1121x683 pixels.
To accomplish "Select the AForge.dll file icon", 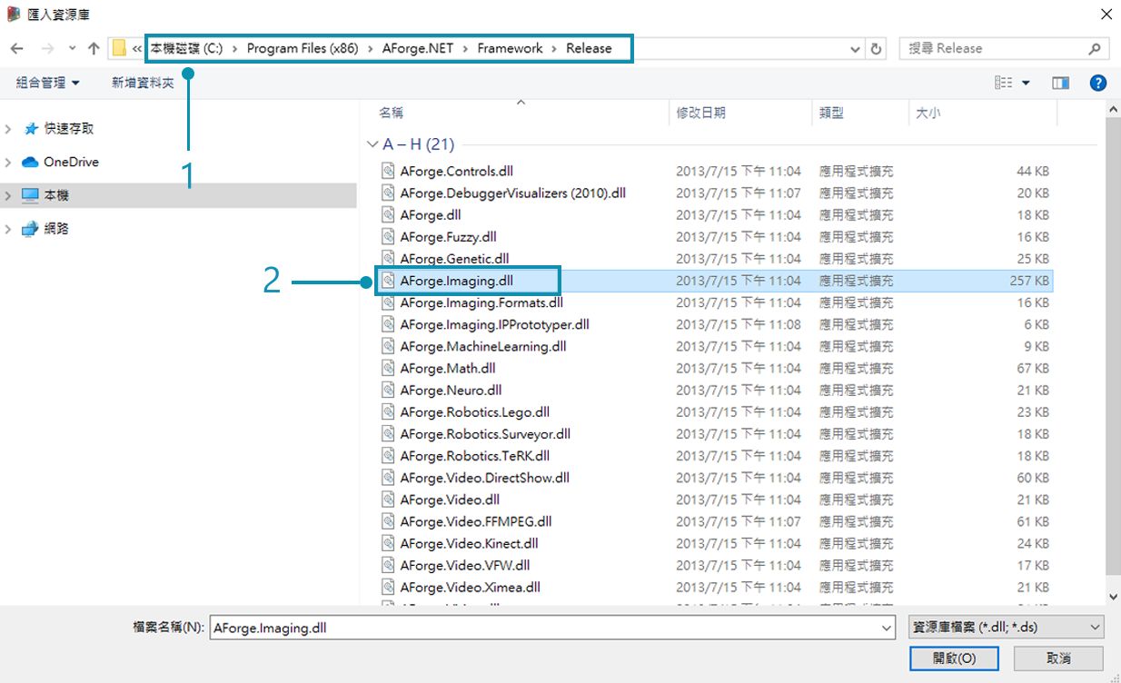I will coord(388,214).
